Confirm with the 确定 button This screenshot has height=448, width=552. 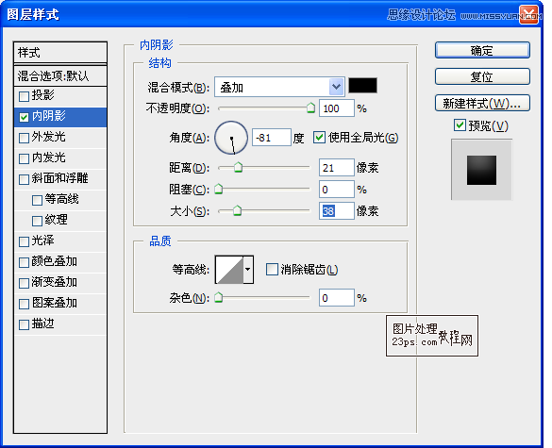point(482,50)
